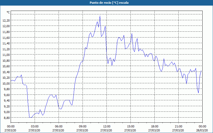
Task: Click the 03:00 time label
Action: pos(35,127)
